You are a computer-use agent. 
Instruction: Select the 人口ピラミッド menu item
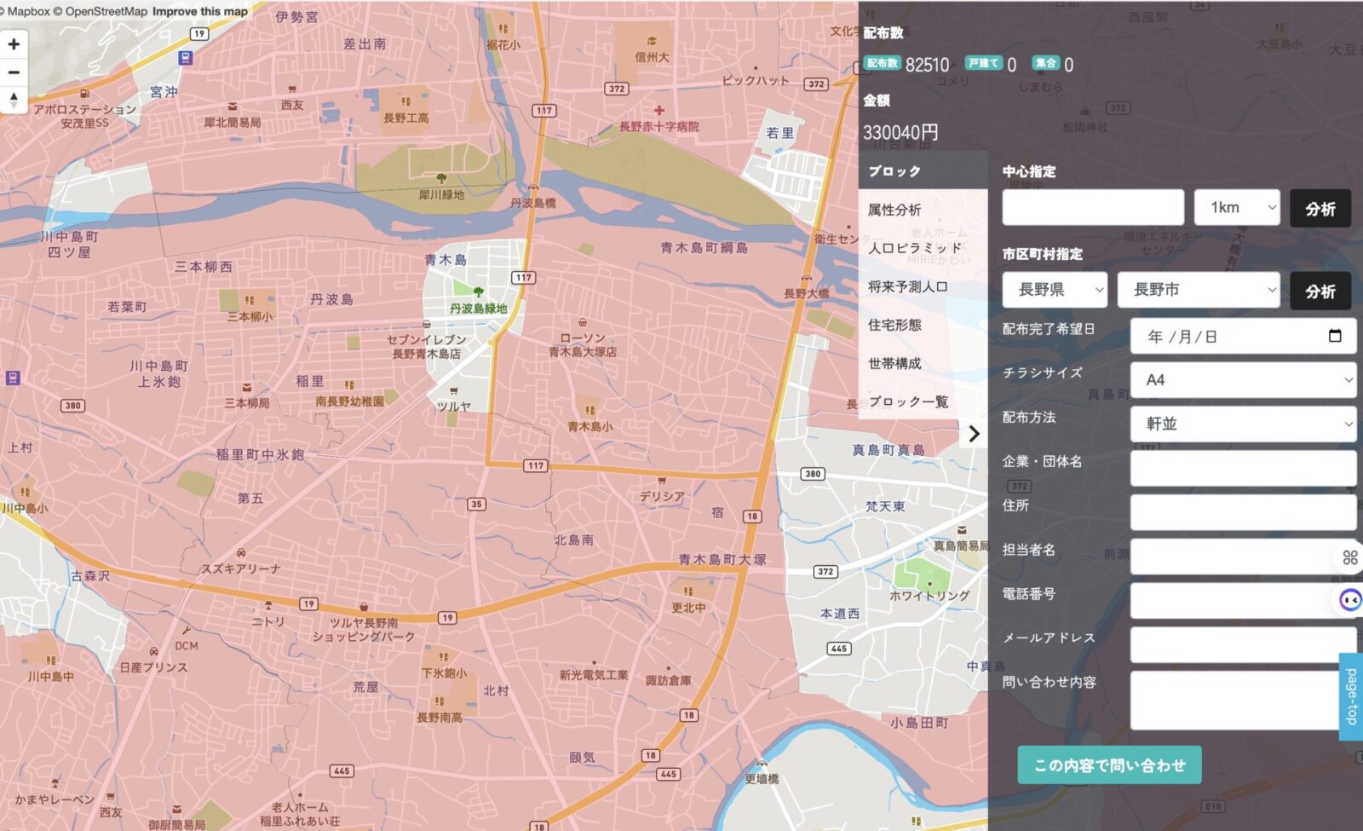pyautogui.click(x=914, y=248)
